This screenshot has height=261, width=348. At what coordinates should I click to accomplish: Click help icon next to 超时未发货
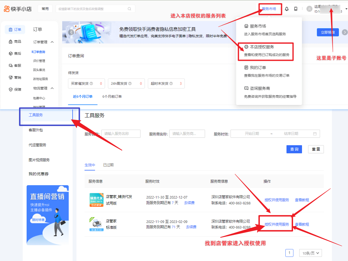click(x=171, y=83)
